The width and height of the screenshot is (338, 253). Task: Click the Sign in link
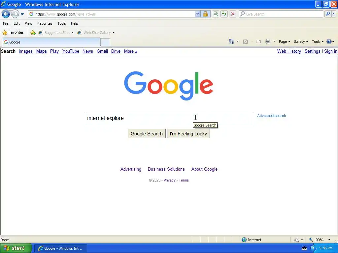tap(330, 51)
